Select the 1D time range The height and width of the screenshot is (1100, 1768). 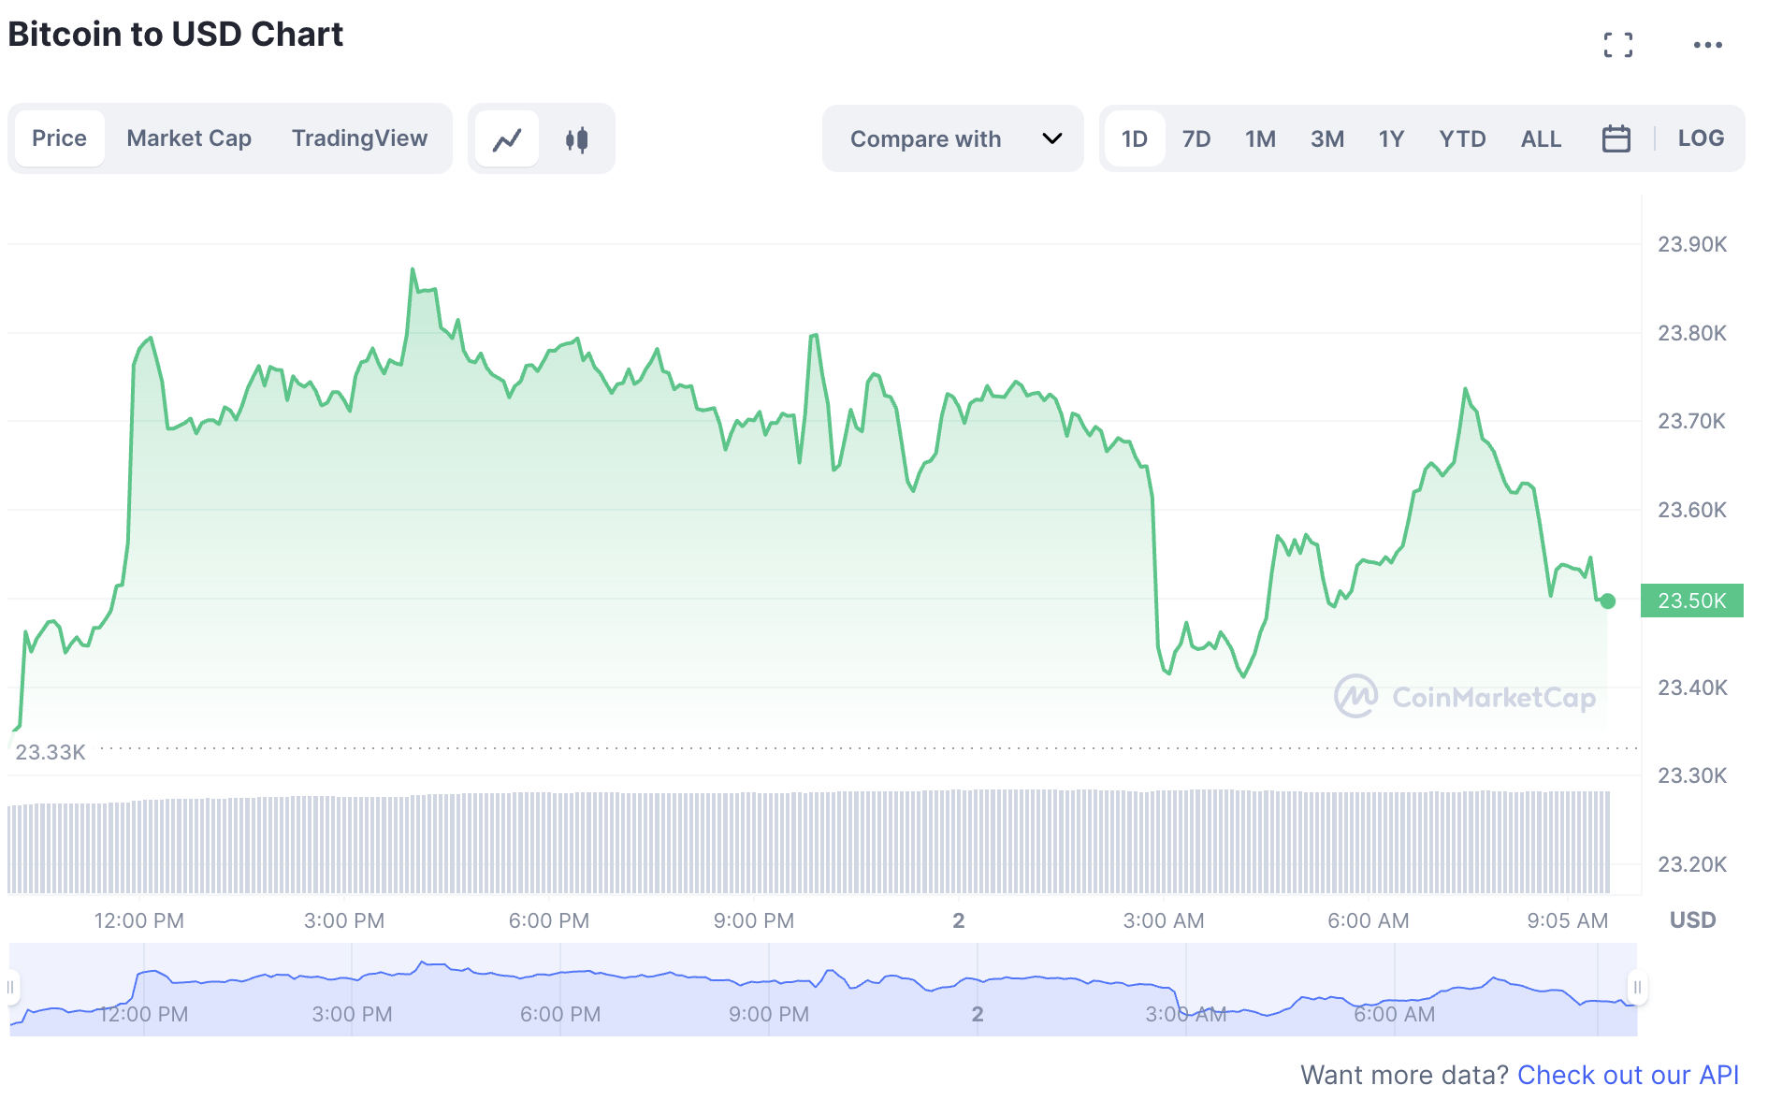[1134, 138]
